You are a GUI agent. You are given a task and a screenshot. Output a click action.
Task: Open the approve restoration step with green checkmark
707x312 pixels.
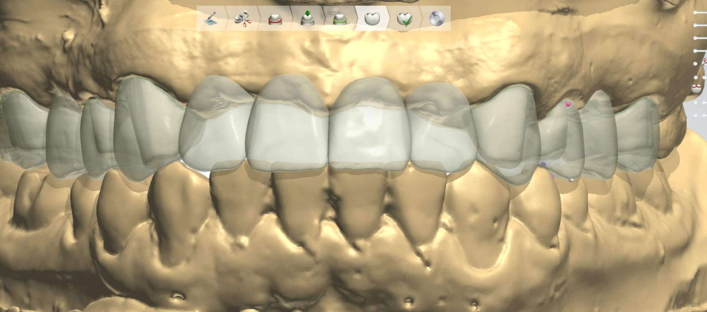(405, 19)
